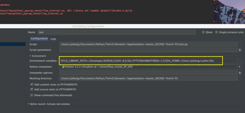Expand the Interpreter options editor icon
The width and height of the screenshot is (245, 113).
pyautogui.click(x=240, y=73)
